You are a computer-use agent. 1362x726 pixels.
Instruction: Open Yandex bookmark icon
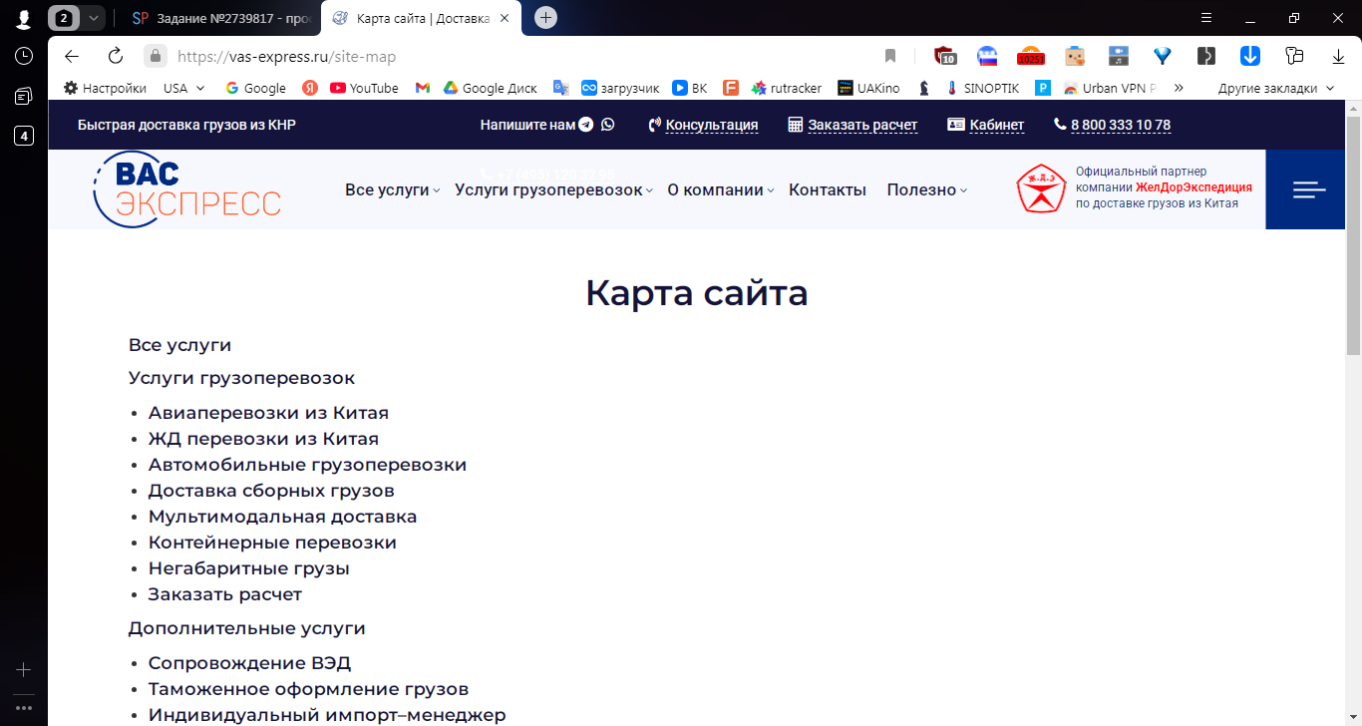[x=310, y=88]
